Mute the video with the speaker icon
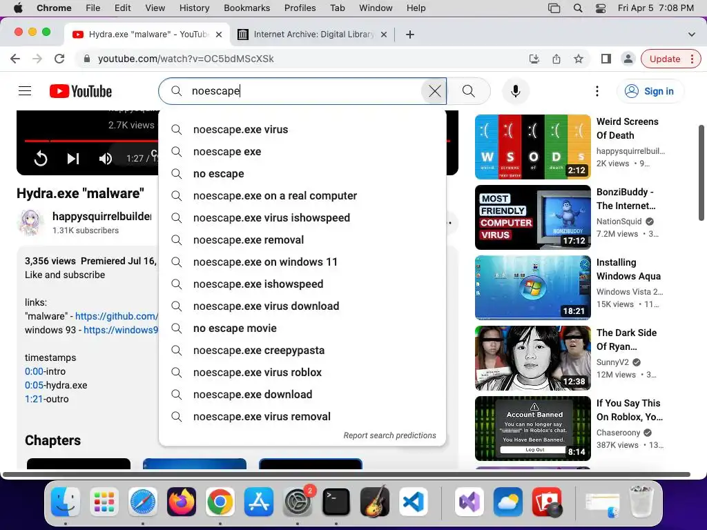The height and width of the screenshot is (530, 707). tap(106, 159)
